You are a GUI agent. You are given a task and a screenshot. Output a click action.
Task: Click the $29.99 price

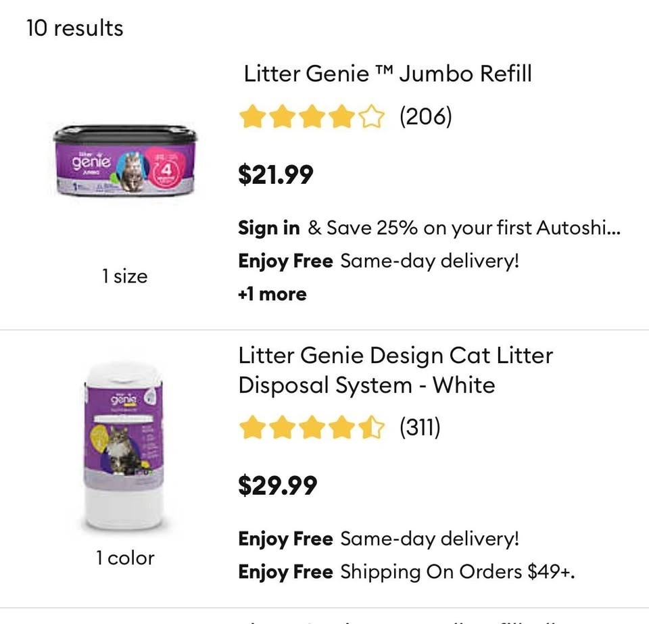click(x=277, y=485)
